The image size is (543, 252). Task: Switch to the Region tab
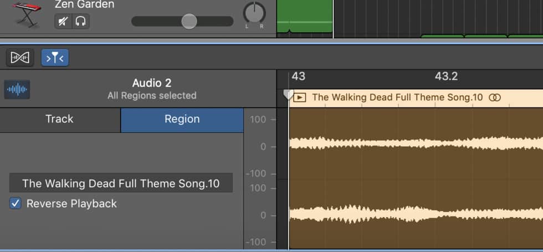(x=182, y=120)
